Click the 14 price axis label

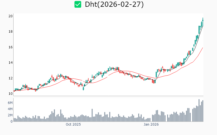11,63
